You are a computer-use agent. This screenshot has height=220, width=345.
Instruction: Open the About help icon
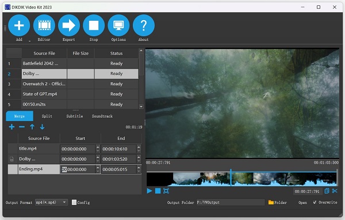(x=144, y=25)
